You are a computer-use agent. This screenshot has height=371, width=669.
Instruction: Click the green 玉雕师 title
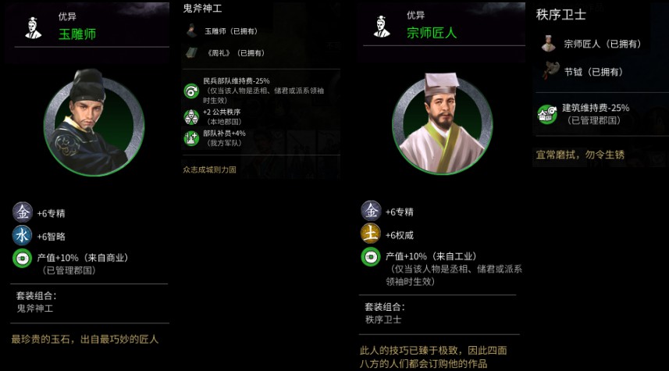pos(77,34)
